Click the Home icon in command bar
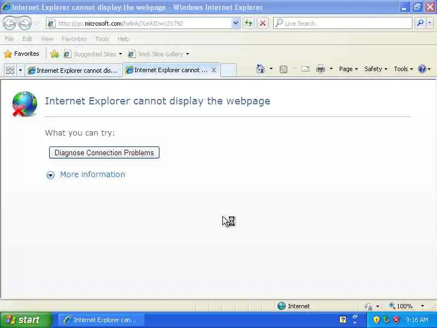This screenshot has width=437, height=328. point(261,69)
